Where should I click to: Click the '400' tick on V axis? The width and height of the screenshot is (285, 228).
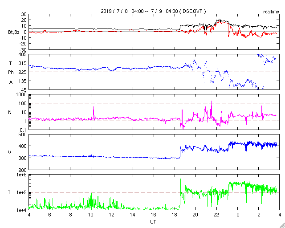(23, 146)
